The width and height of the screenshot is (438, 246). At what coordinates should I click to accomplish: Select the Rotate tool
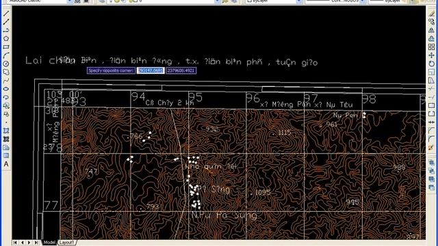tap(432, 64)
